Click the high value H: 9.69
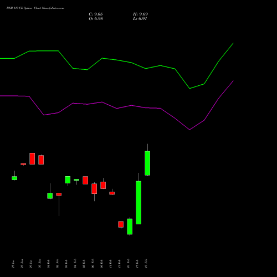Viewport: 277px width, 277px height. pos(140,14)
